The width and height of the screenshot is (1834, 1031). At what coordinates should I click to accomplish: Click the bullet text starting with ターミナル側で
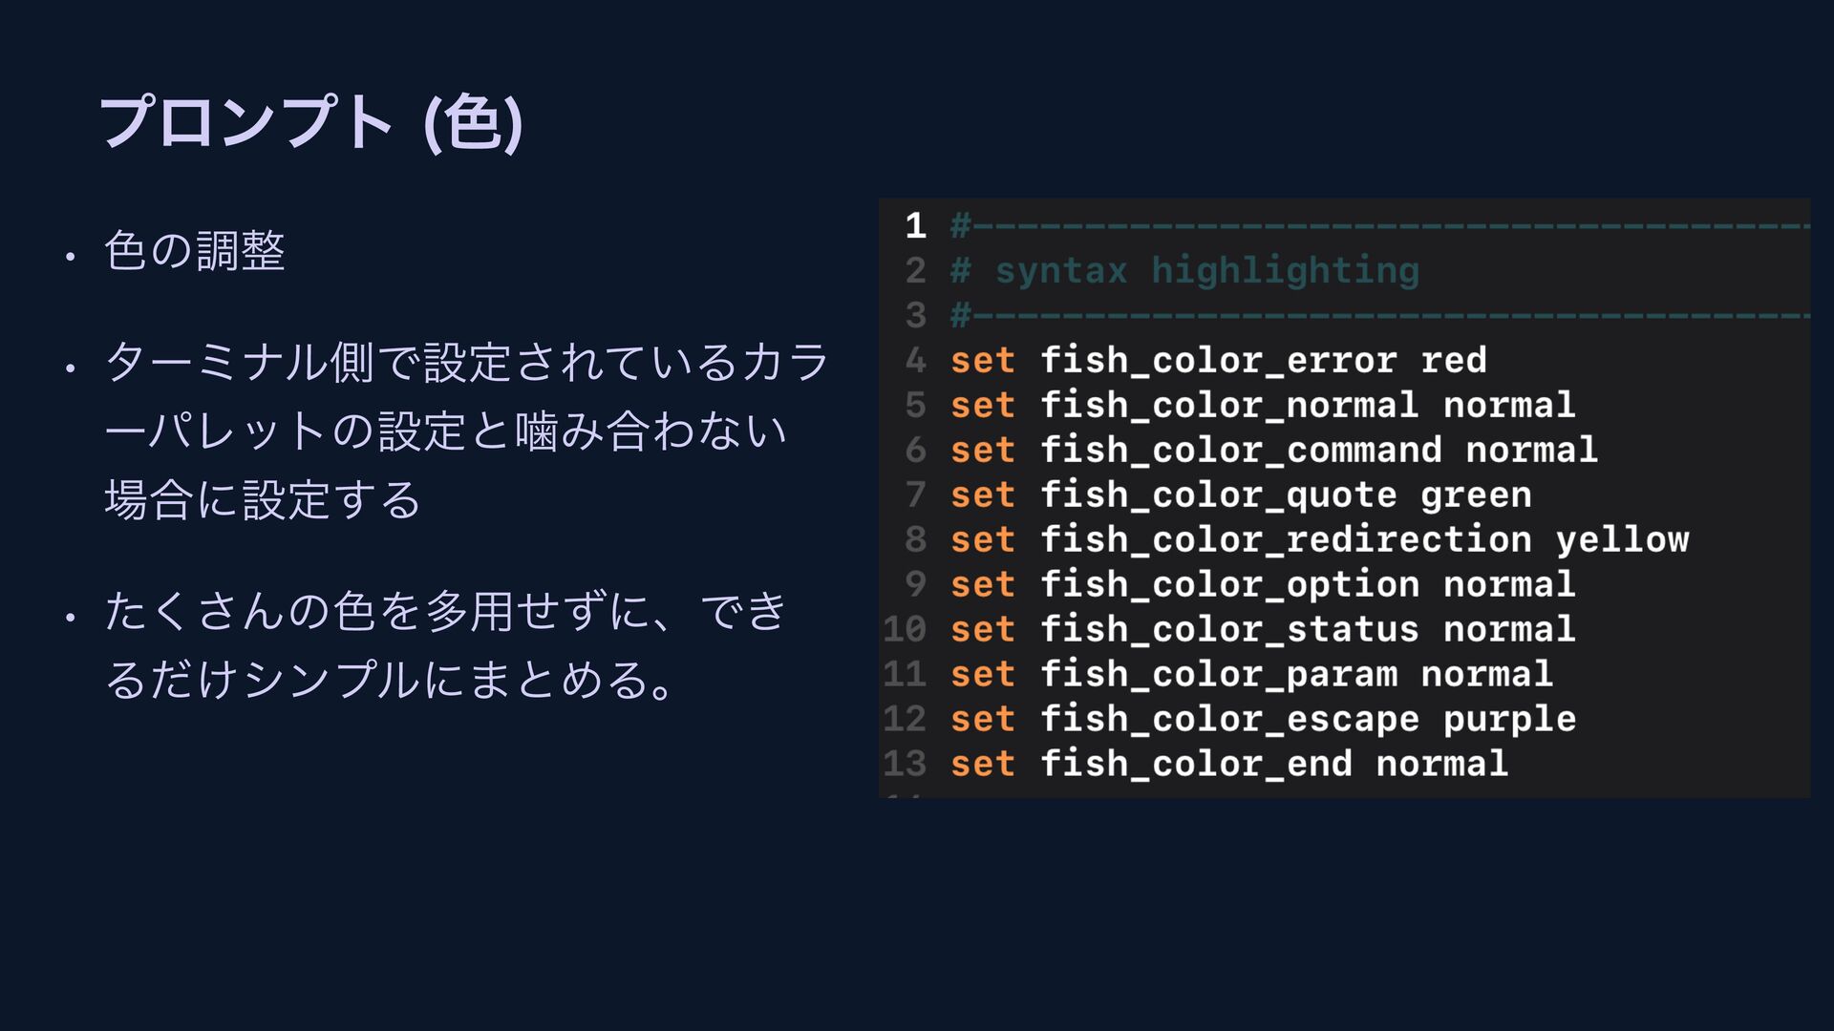pyautogui.click(x=466, y=431)
